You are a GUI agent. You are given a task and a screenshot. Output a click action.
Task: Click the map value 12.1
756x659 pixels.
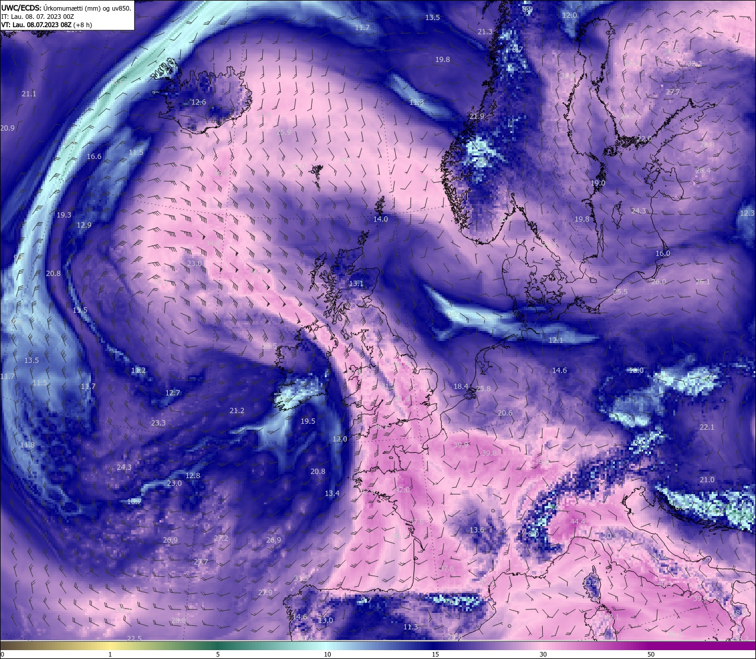click(556, 340)
